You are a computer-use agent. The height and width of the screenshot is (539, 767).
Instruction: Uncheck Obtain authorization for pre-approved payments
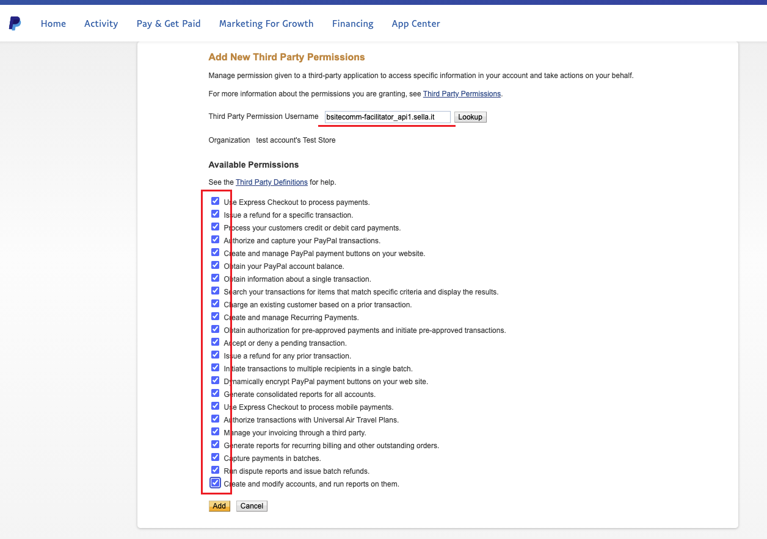[215, 329]
